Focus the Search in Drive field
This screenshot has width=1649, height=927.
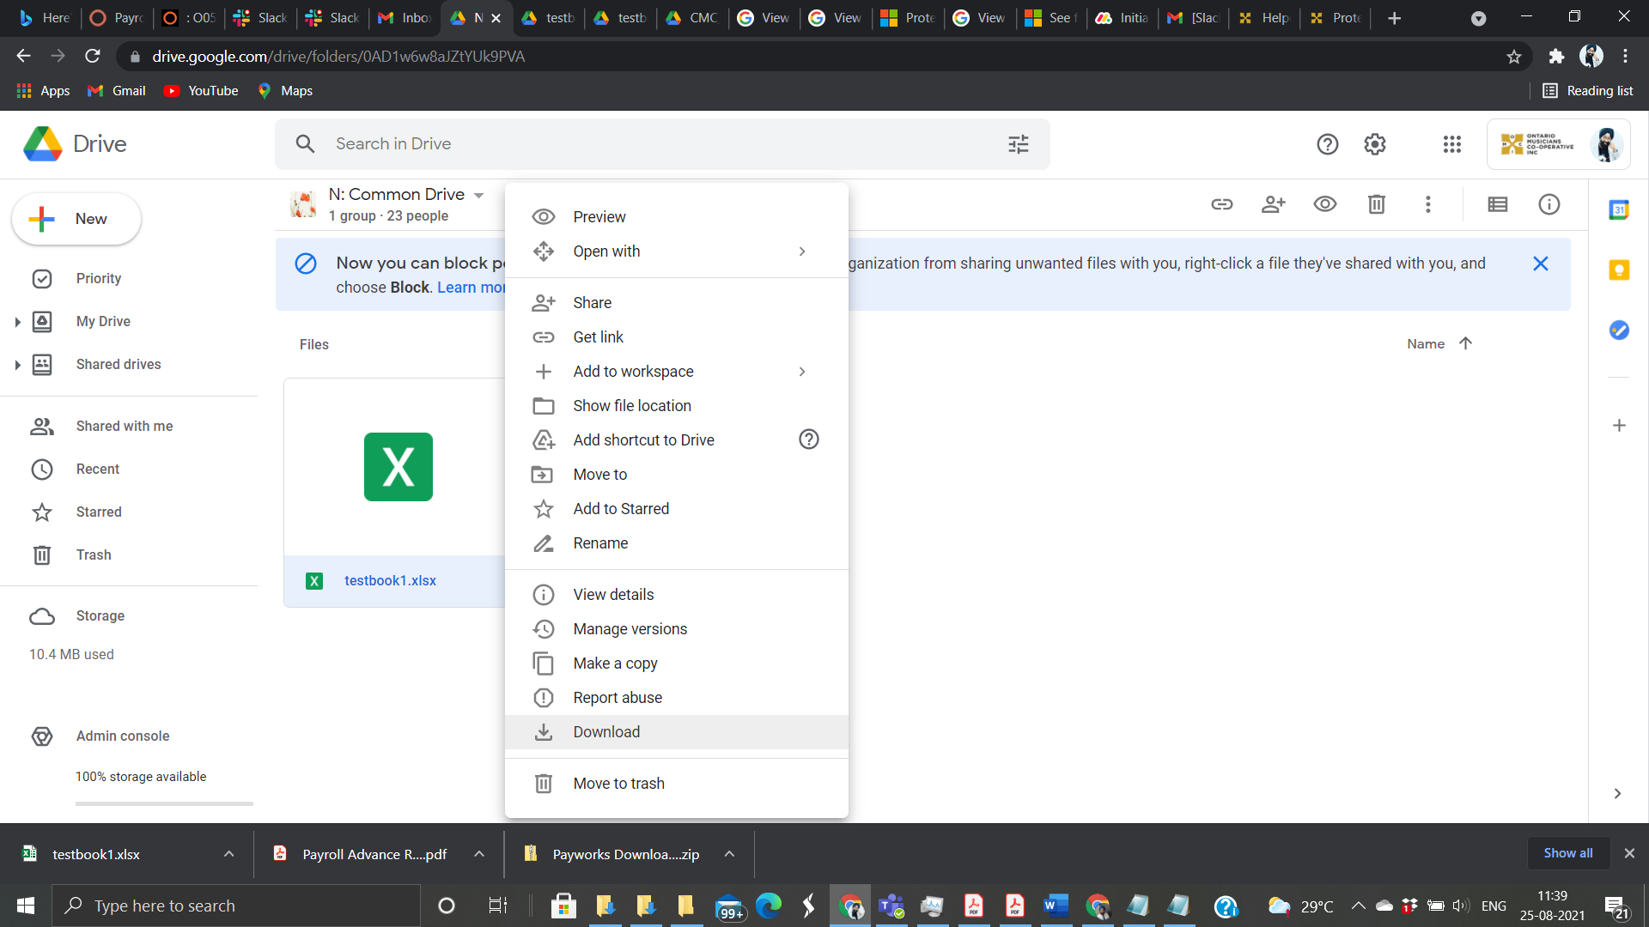tap(661, 144)
